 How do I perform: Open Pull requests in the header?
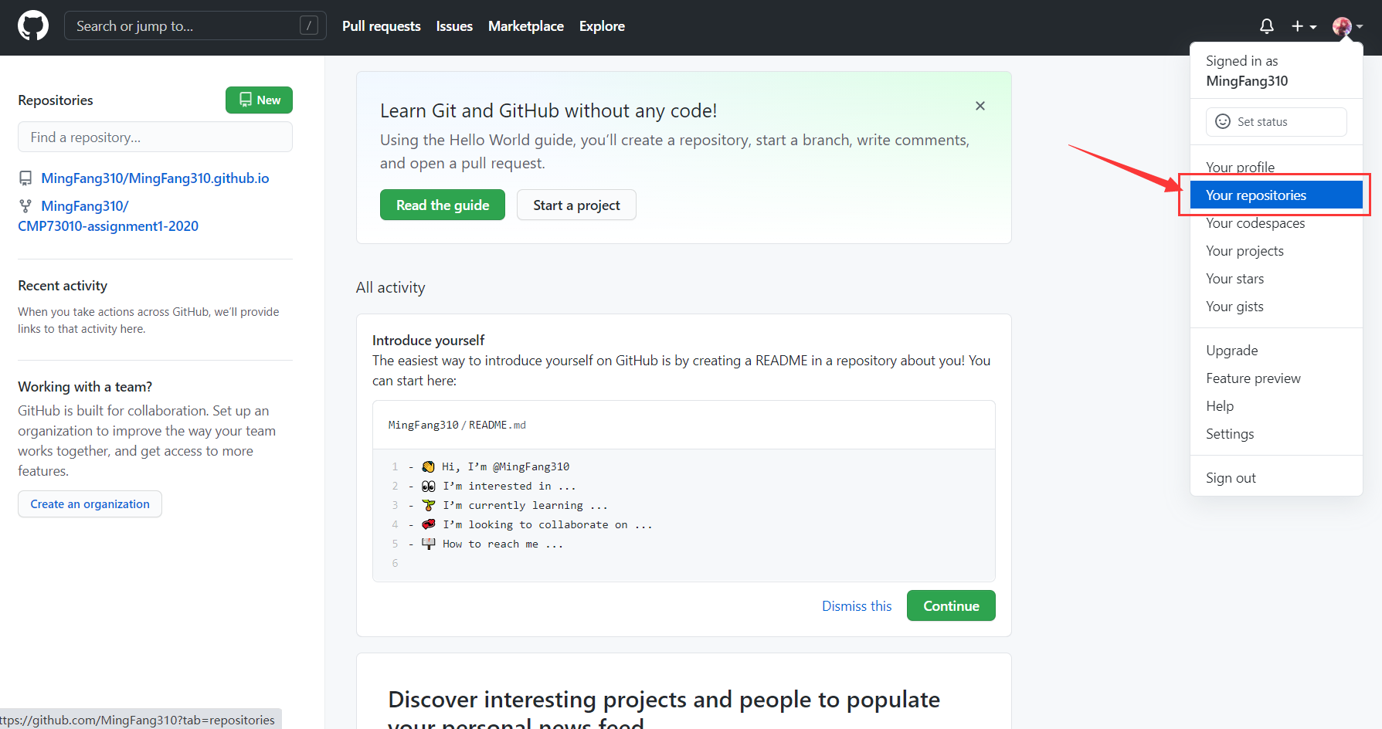click(382, 26)
